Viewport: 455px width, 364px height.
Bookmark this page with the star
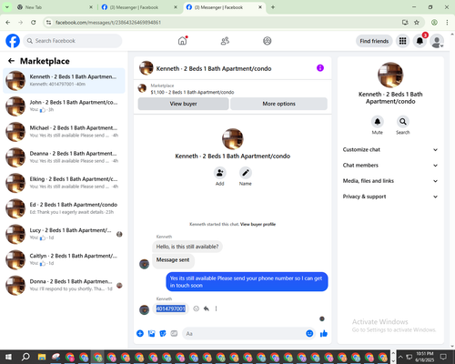pyautogui.click(x=417, y=23)
